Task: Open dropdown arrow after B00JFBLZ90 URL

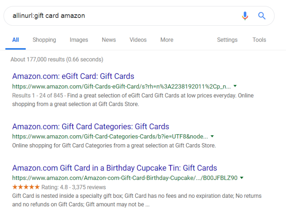Action: (x=242, y=178)
